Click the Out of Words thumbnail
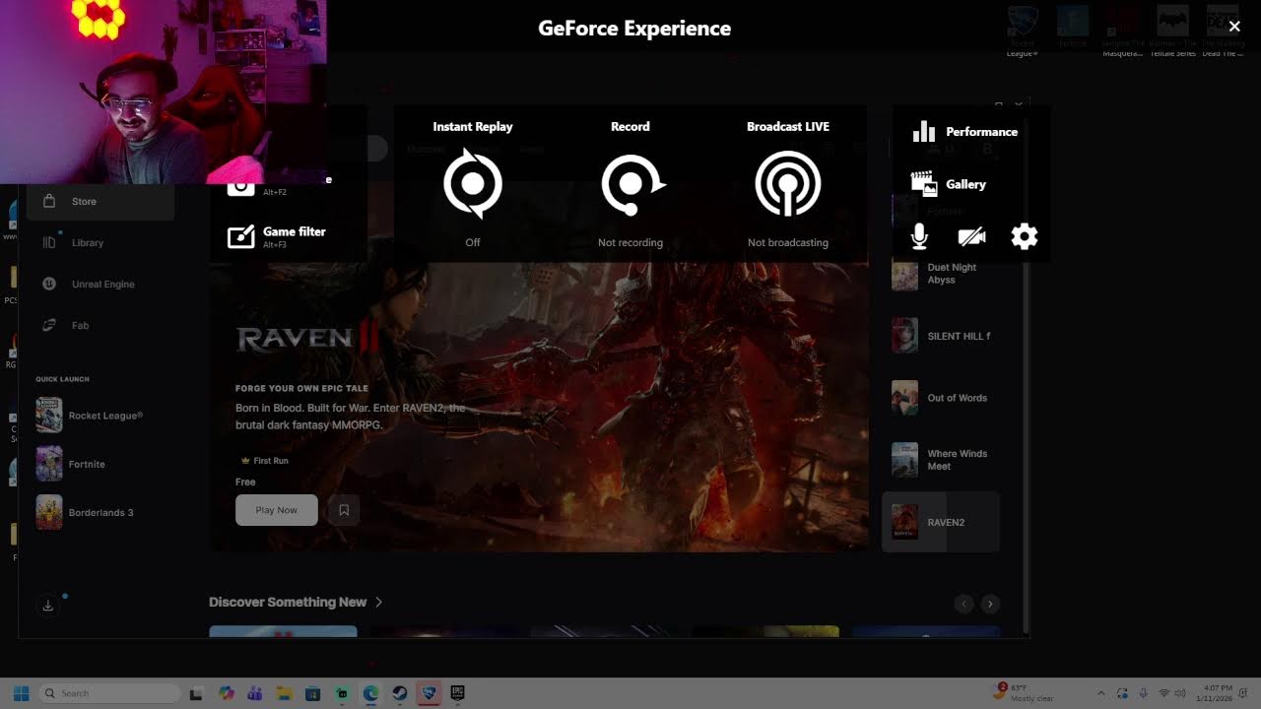The image size is (1261, 709). 904,398
